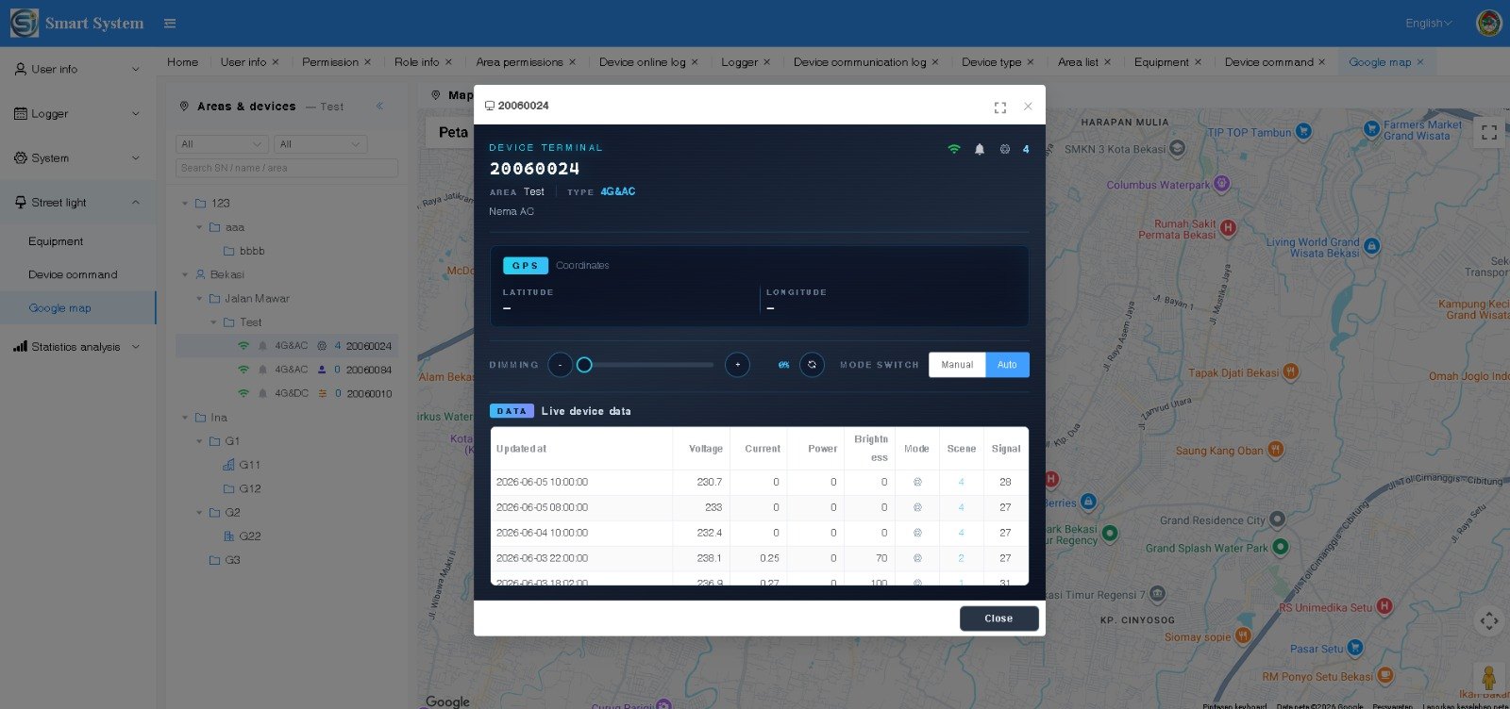The image size is (1510, 709).
Task: Click the green wifi status icon
Action: click(954, 149)
